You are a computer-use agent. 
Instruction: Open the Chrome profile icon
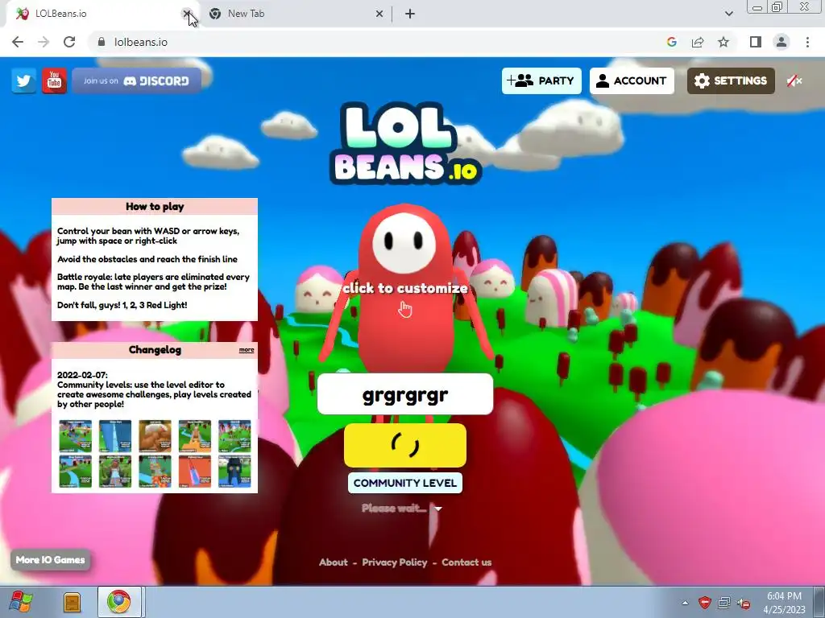[781, 42]
